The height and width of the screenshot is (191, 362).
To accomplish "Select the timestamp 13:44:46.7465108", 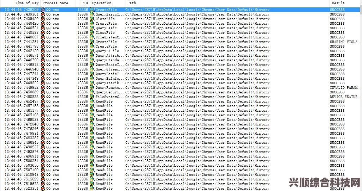I will coord(22,115).
